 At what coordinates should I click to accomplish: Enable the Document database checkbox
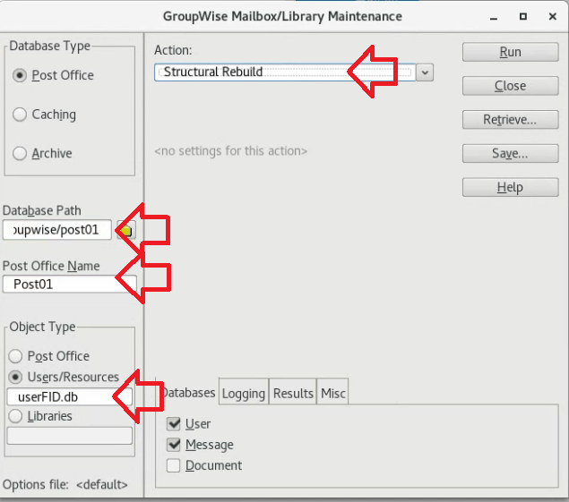pyautogui.click(x=174, y=465)
